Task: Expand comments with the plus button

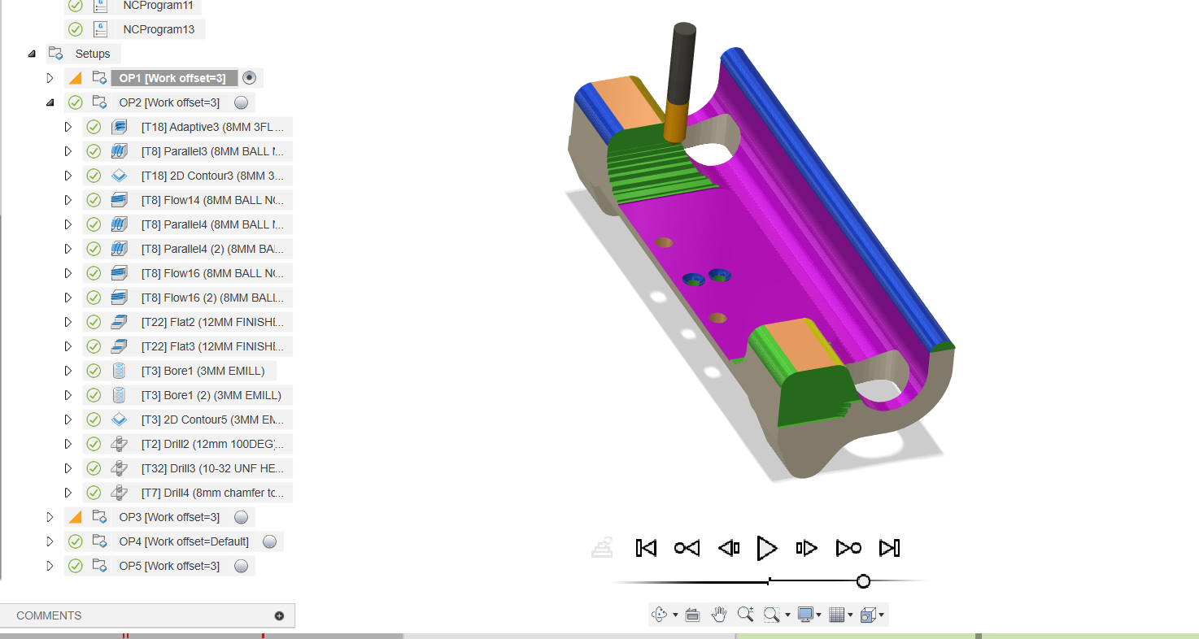Action: 279,615
